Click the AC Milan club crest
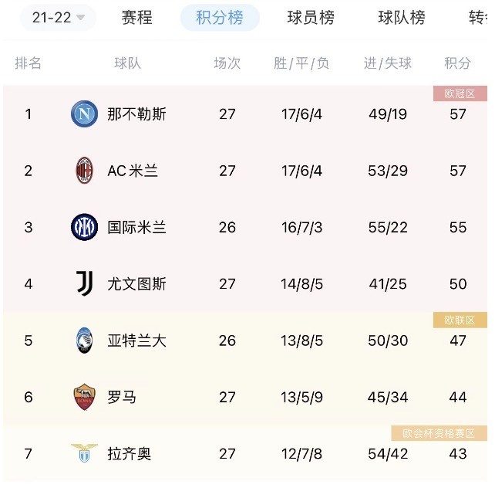 pos(84,171)
